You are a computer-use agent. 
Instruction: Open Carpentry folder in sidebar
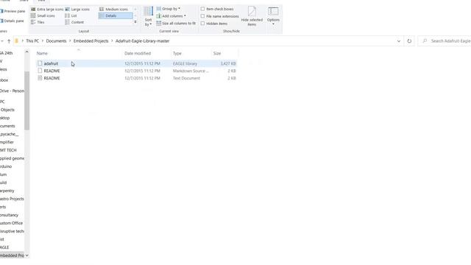tap(7, 191)
